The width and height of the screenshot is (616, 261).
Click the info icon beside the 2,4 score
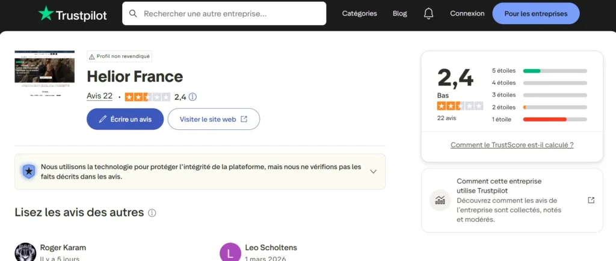coord(192,97)
